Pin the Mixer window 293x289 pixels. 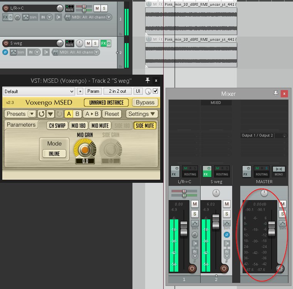coord(276,94)
